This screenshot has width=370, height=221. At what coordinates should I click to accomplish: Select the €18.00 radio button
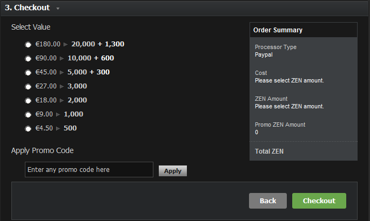(x=28, y=101)
